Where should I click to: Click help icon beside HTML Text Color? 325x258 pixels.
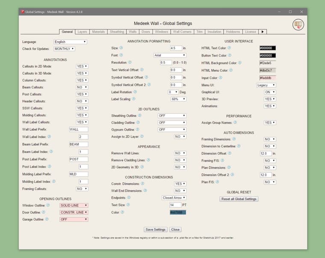coord(230,48)
